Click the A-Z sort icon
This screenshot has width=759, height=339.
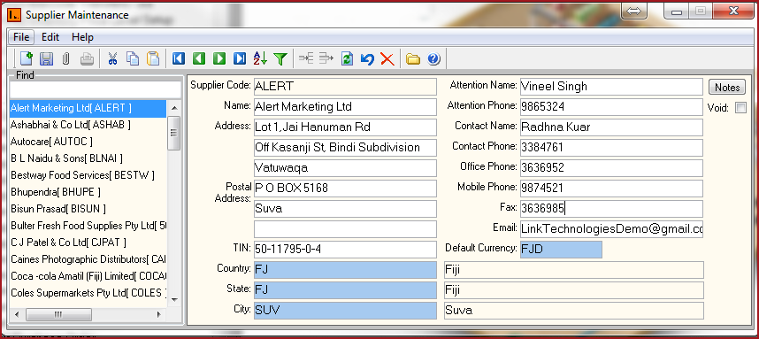(260, 59)
